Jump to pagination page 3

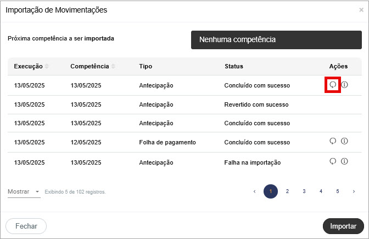[x=304, y=191]
